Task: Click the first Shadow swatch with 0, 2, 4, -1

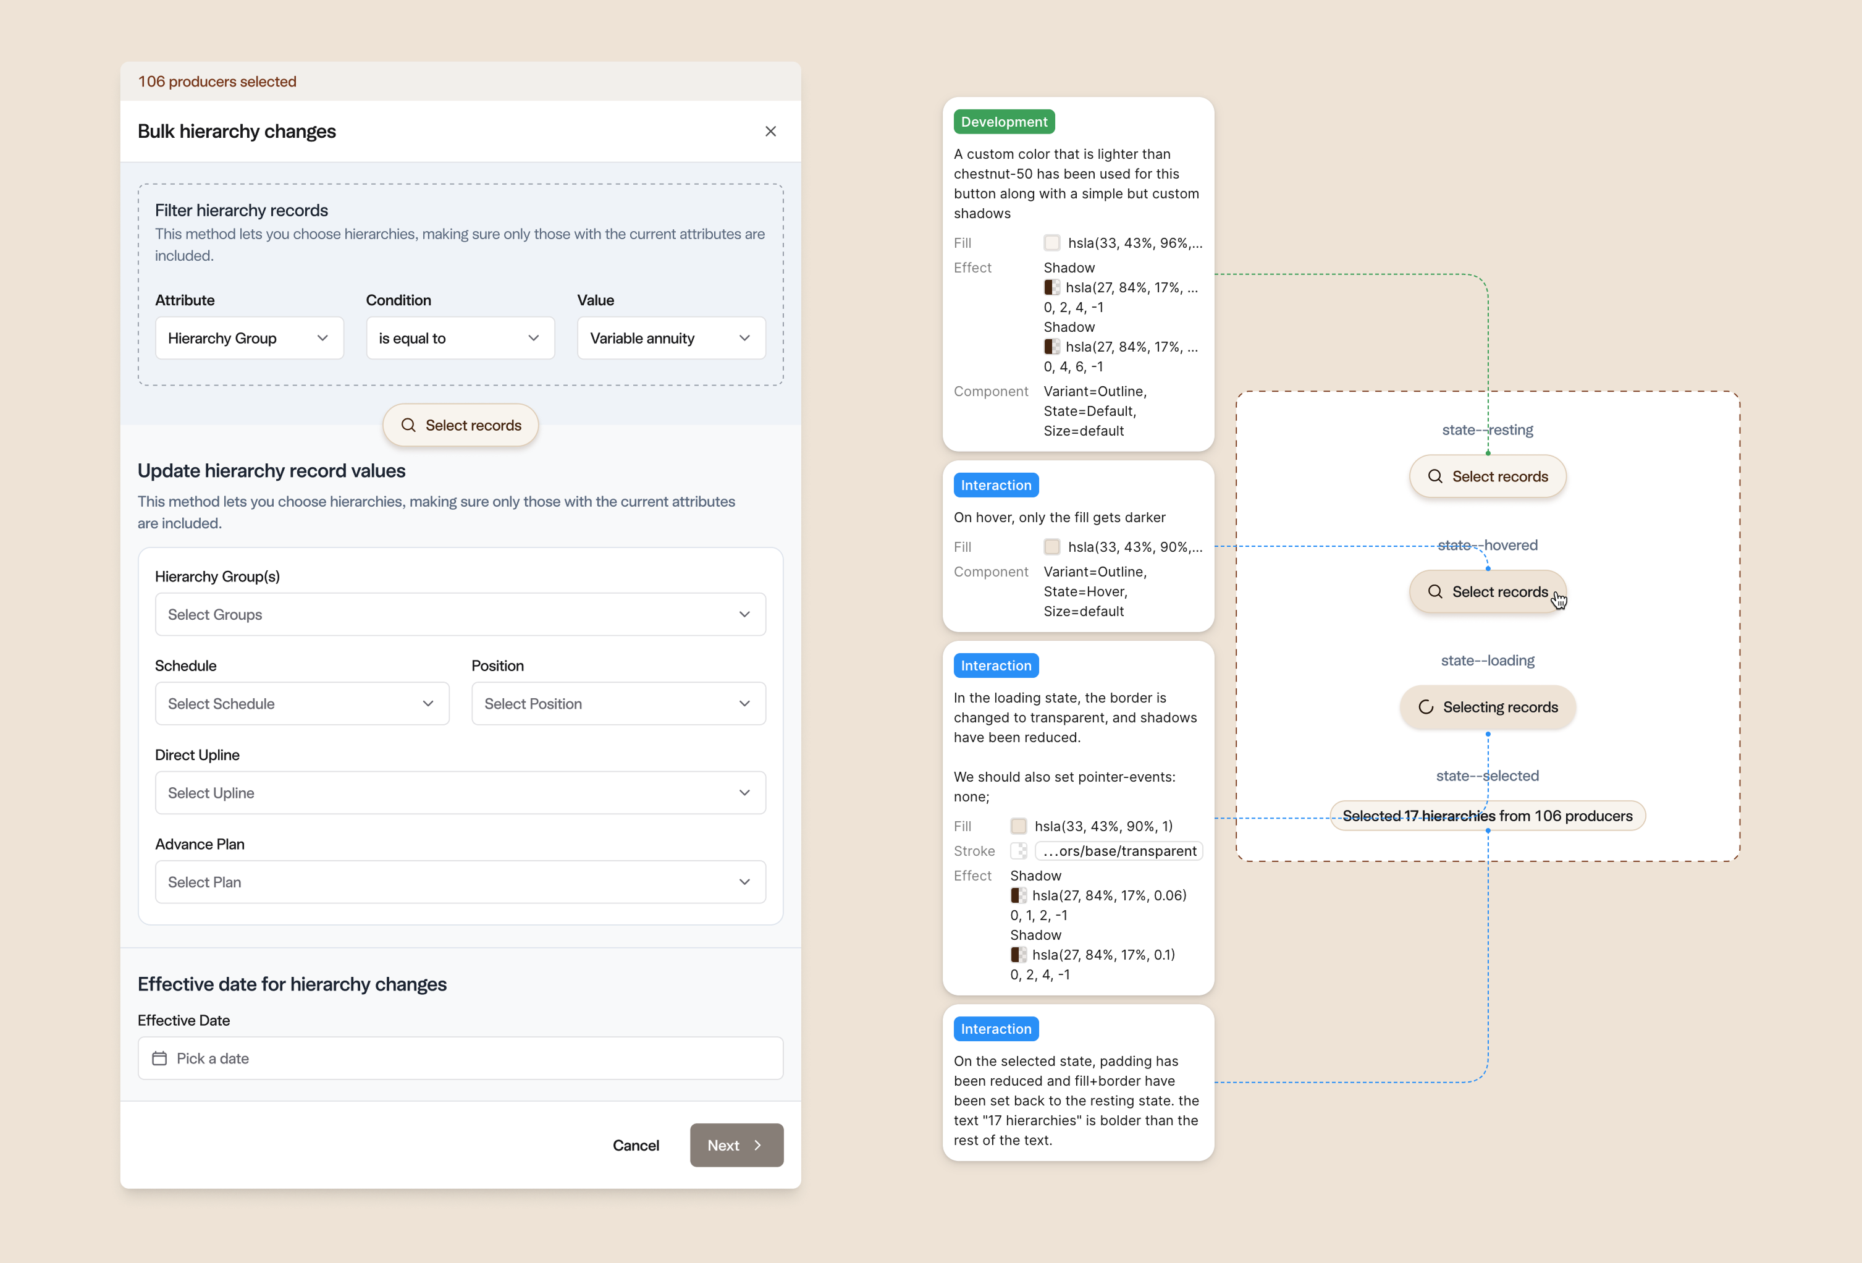Action: point(1052,288)
